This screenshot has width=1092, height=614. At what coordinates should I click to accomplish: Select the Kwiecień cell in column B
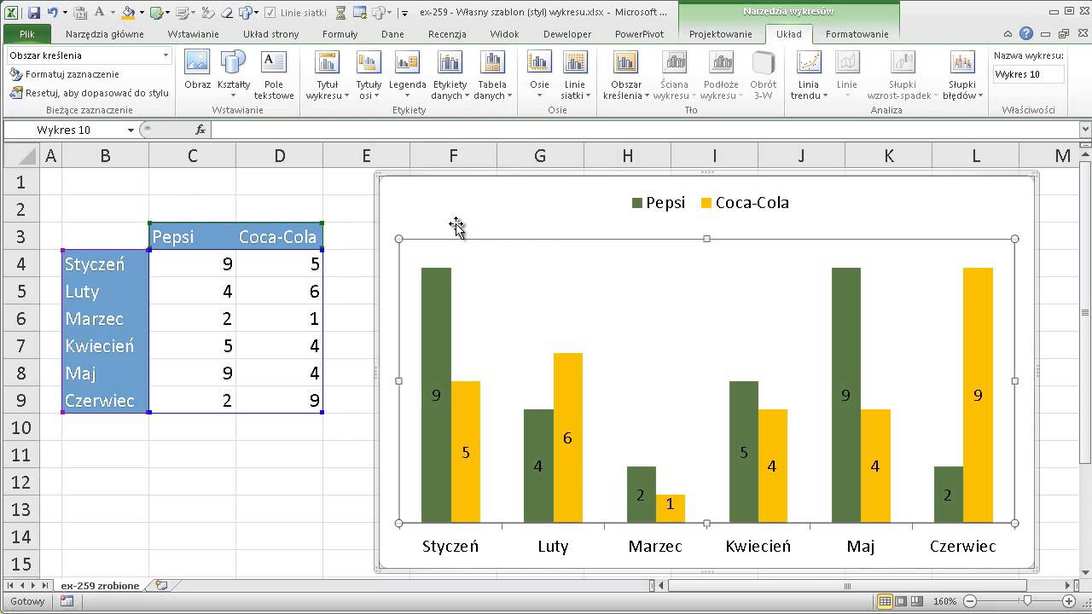pos(105,345)
